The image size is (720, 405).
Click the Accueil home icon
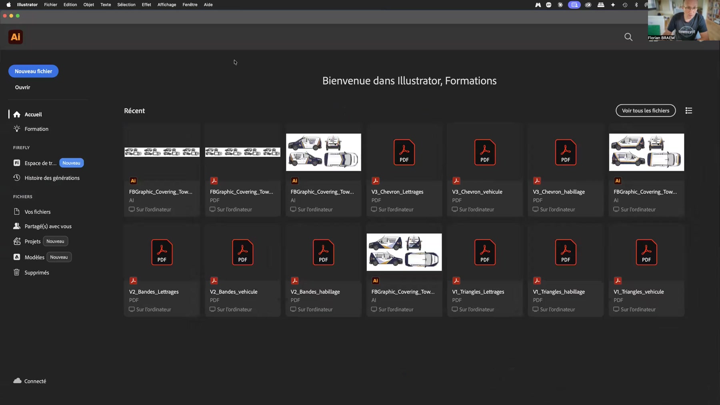tap(17, 114)
